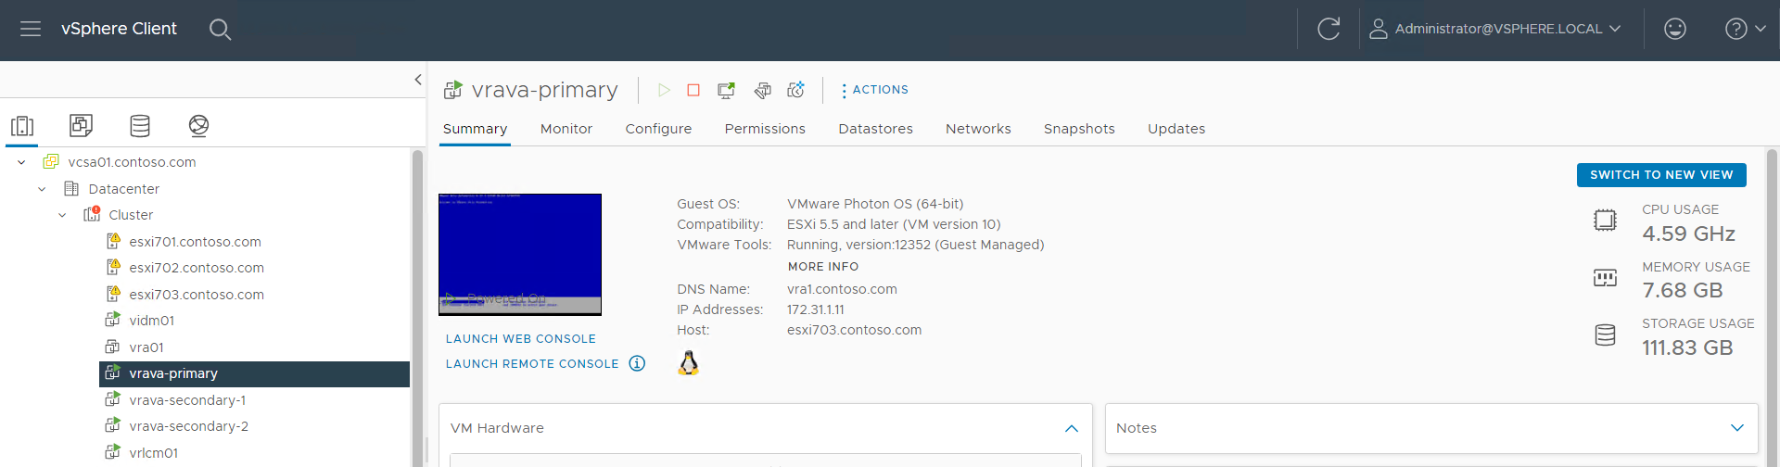Collapse the vcsa01.contoso.com tree node

coord(21,162)
